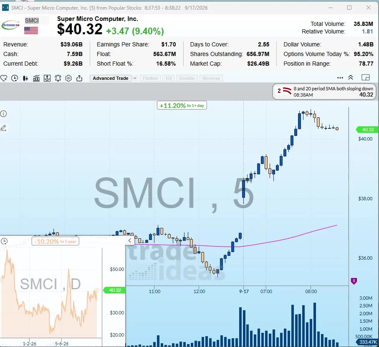
Task: Open daily chart timeframe clock icon
Action: click(x=4, y=241)
